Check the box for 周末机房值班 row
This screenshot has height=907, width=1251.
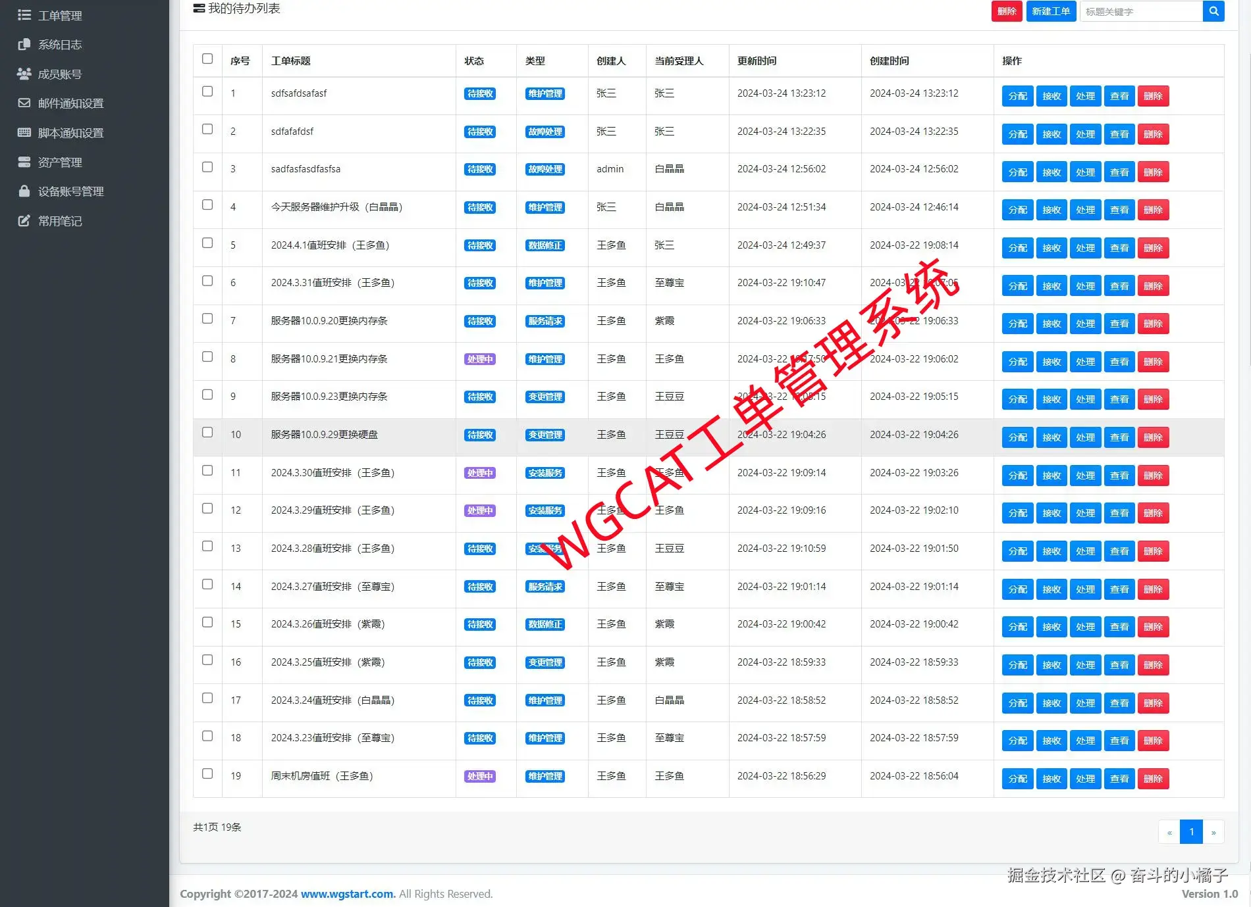click(207, 774)
